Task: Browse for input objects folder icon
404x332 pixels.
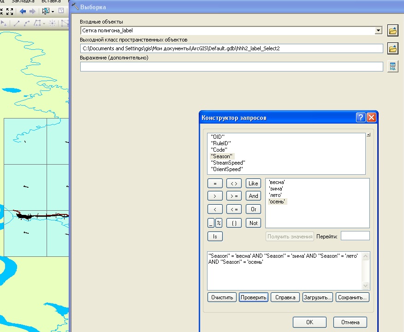Action: [392, 31]
